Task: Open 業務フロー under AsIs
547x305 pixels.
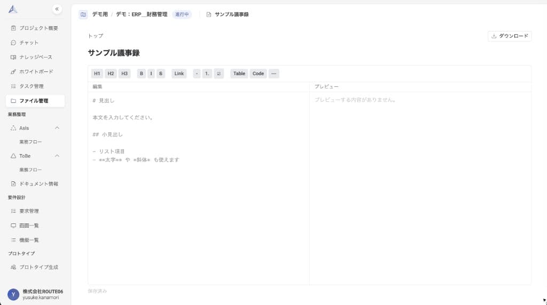Action: 30,142
